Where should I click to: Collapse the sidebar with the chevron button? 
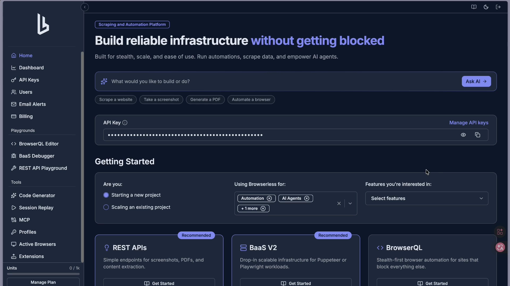pyautogui.click(x=85, y=7)
